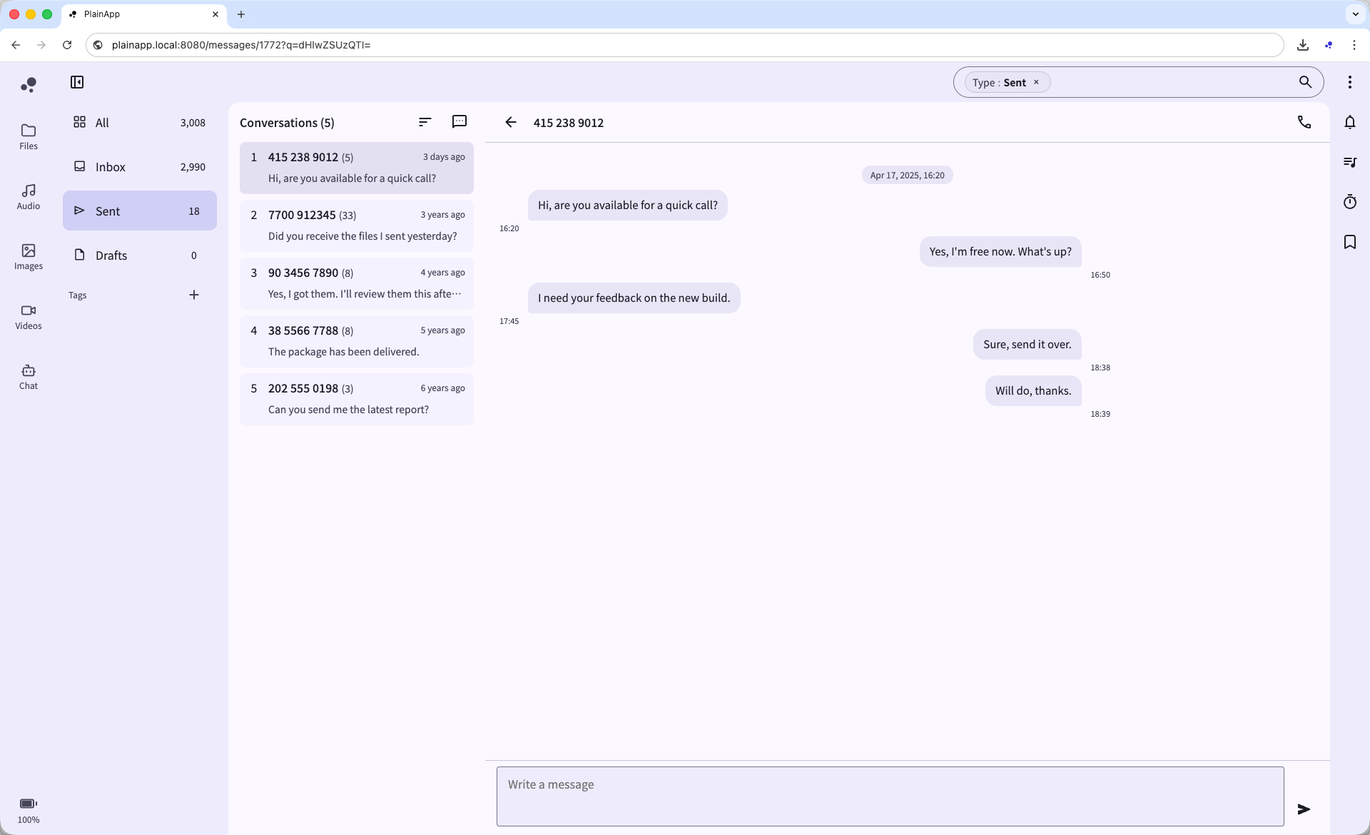Collapse the sidebar panel toggle

tap(77, 82)
